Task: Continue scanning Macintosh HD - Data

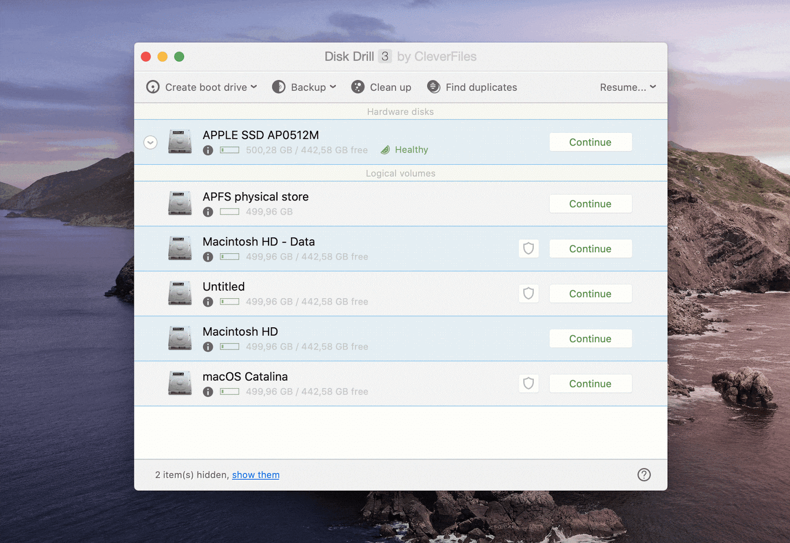Action: point(591,249)
